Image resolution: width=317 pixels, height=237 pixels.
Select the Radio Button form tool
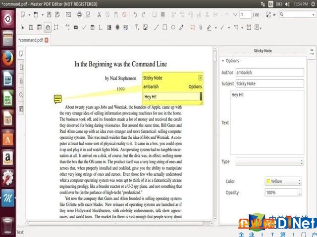[117, 27]
